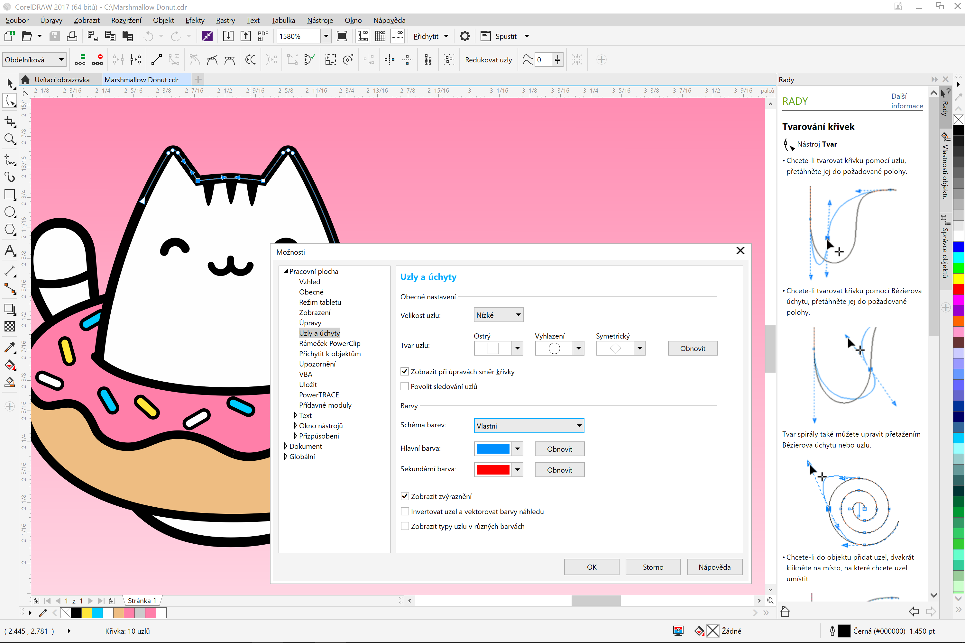Click the Import icon
Image resolution: width=965 pixels, height=643 pixels.
click(x=228, y=36)
